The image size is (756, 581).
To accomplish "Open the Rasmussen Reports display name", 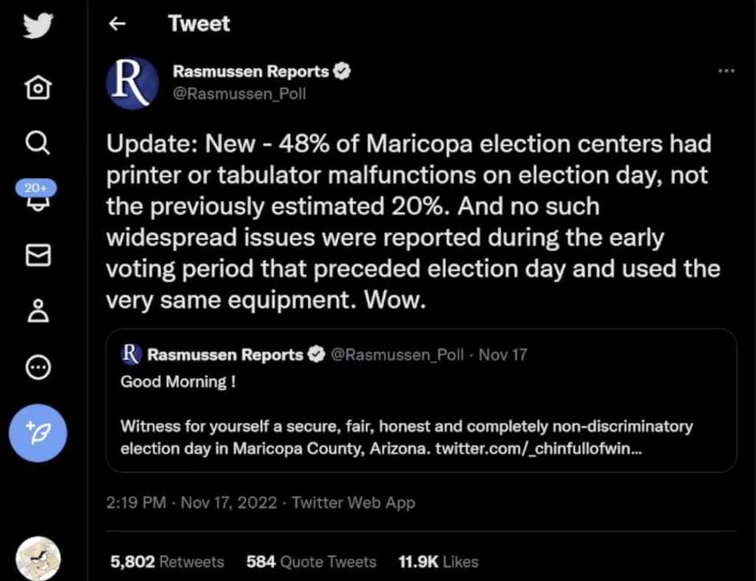I will 250,72.
